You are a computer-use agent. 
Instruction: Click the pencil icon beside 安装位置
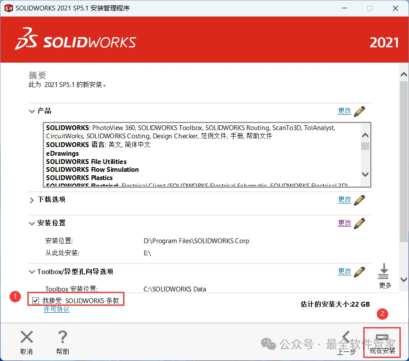click(359, 224)
